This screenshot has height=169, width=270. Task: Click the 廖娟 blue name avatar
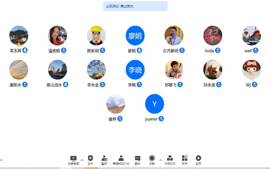(135, 36)
